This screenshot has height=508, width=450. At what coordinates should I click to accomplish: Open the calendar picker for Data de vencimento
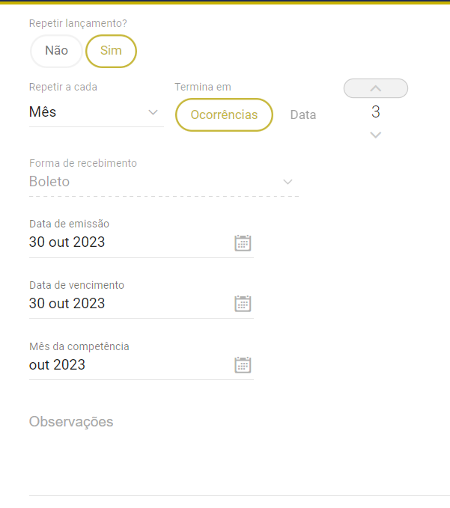243,303
